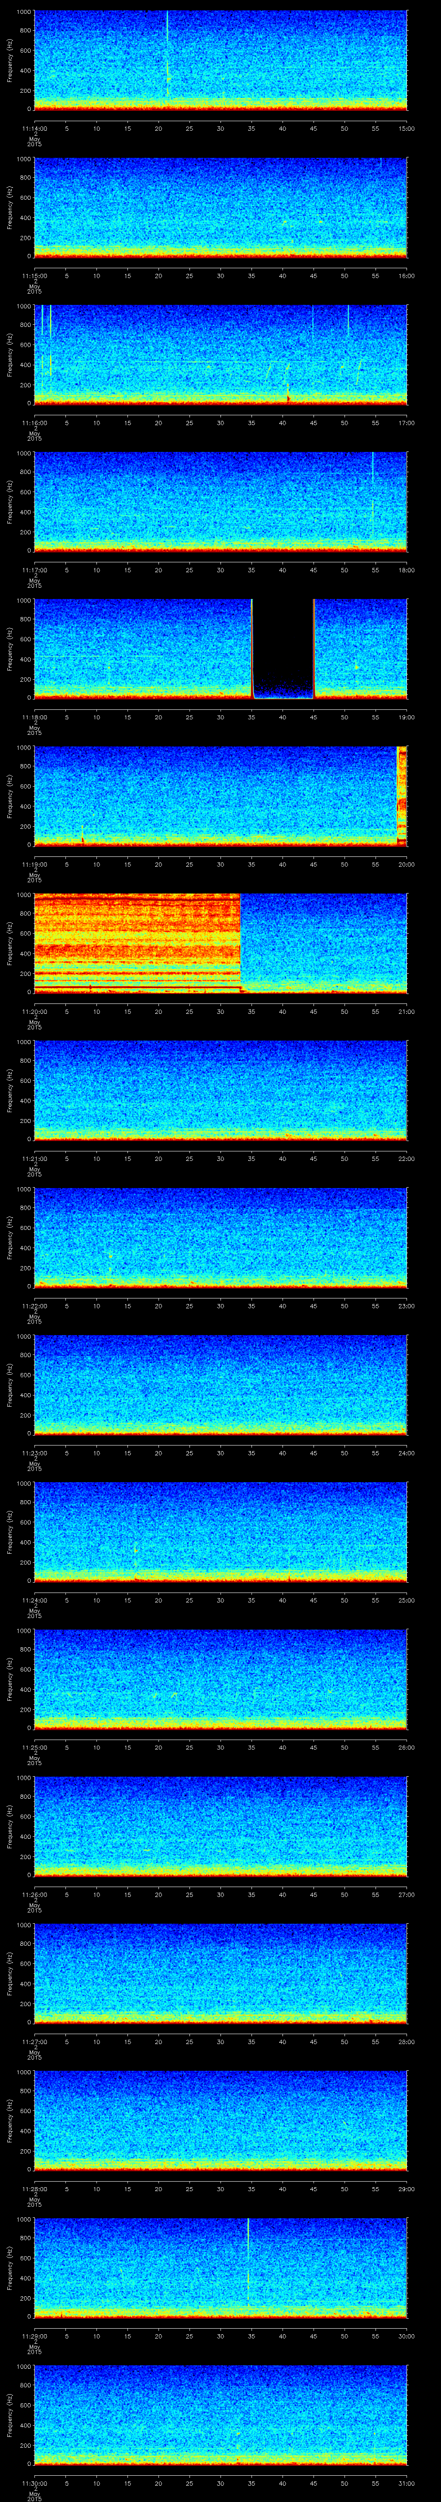The height and width of the screenshot is (2502, 441).
Task: Click the Frequency (Hz) axis label of 11:14 spectrogram
Action: 10,60
